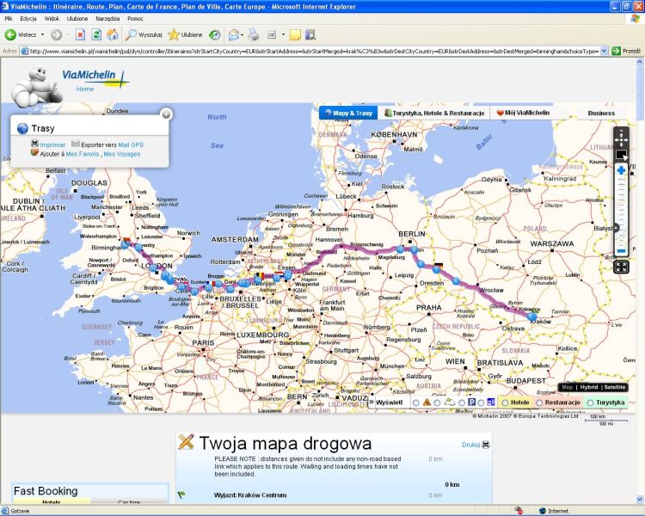645x516 pixels.
Task: Click the Research books toolbar icon
Action: click(x=310, y=35)
